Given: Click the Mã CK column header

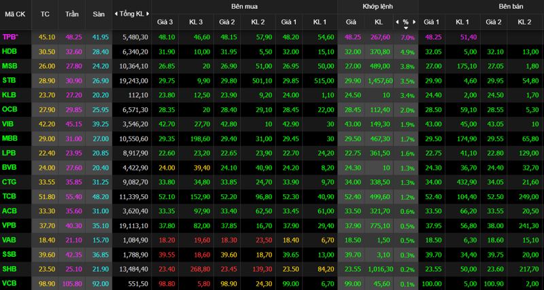Looking at the screenshot, I should click(13, 14).
